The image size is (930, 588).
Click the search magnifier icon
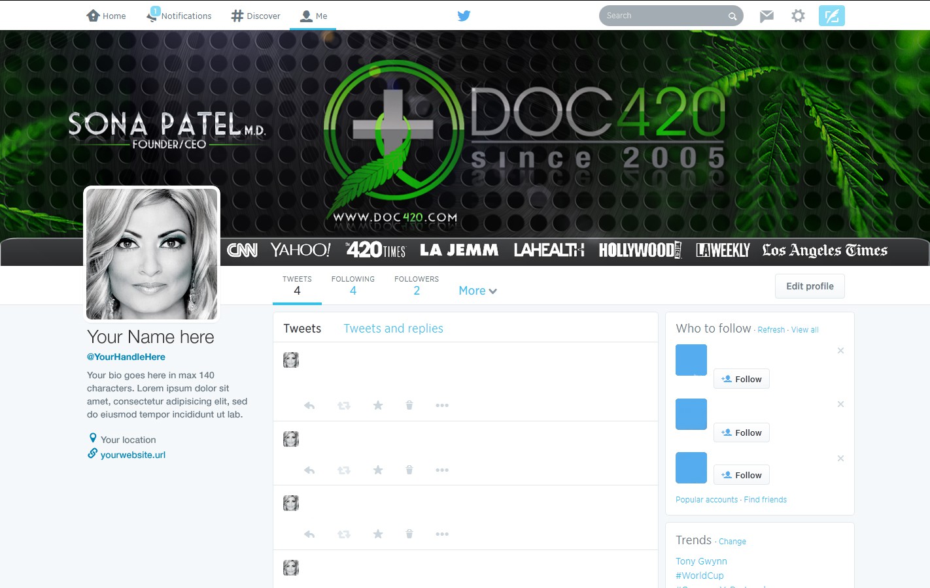[732, 16]
